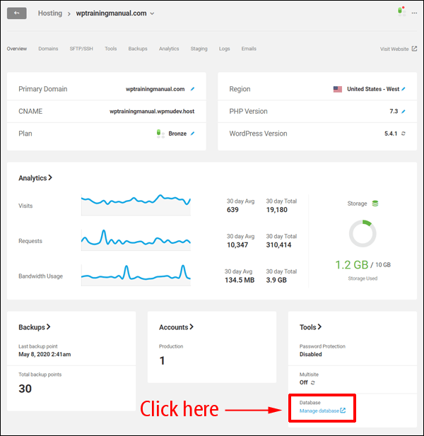This screenshot has height=436, width=424.
Task: Click the United States - West text
Action: (x=373, y=89)
